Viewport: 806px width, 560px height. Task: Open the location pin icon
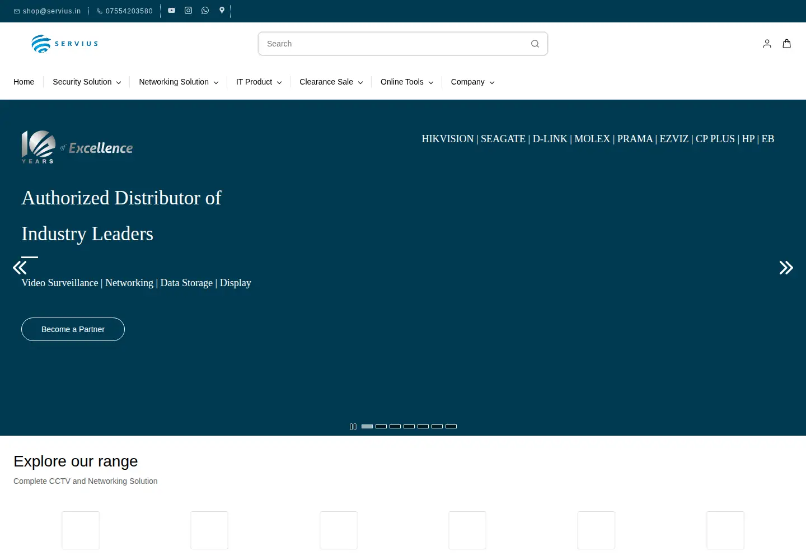[x=222, y=11]
